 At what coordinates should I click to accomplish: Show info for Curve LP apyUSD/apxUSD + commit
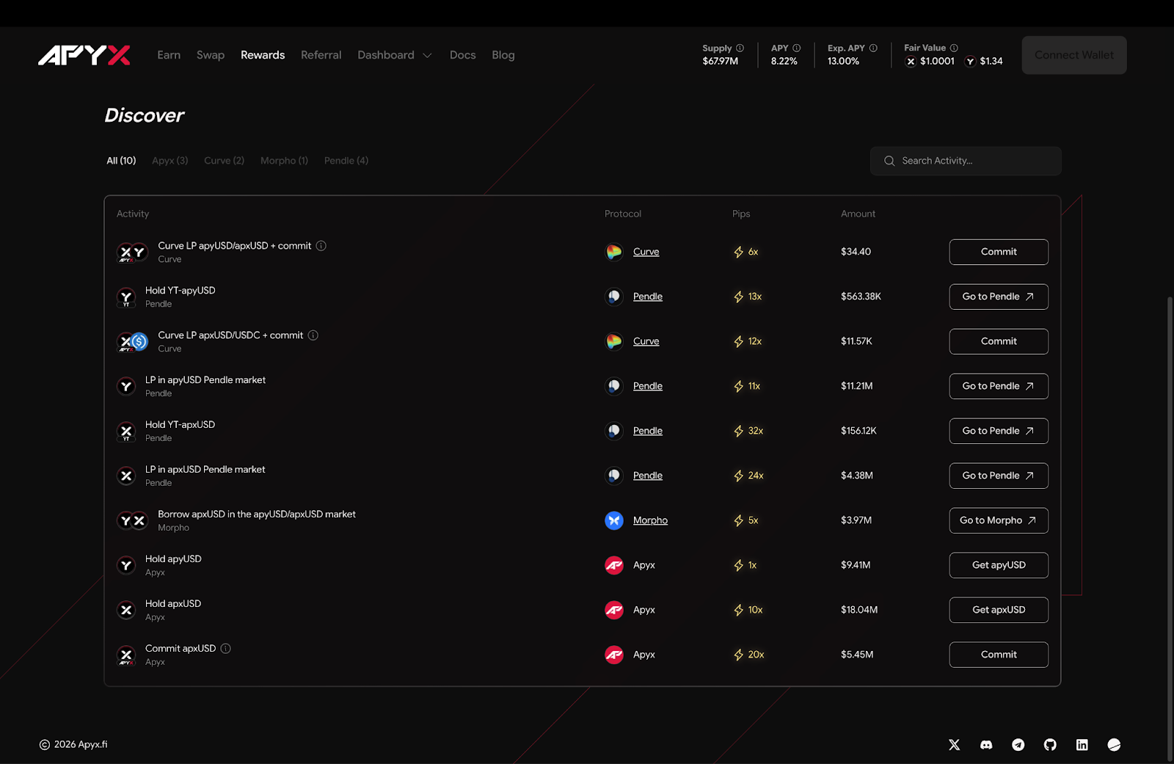[x=321, y=246]
